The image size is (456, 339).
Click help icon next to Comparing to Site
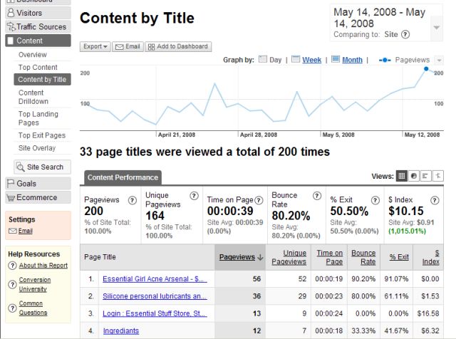[x=405, y=35]
